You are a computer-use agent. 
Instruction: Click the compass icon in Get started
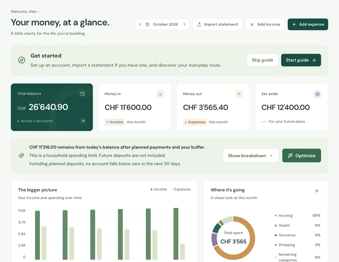coord(22,60)
